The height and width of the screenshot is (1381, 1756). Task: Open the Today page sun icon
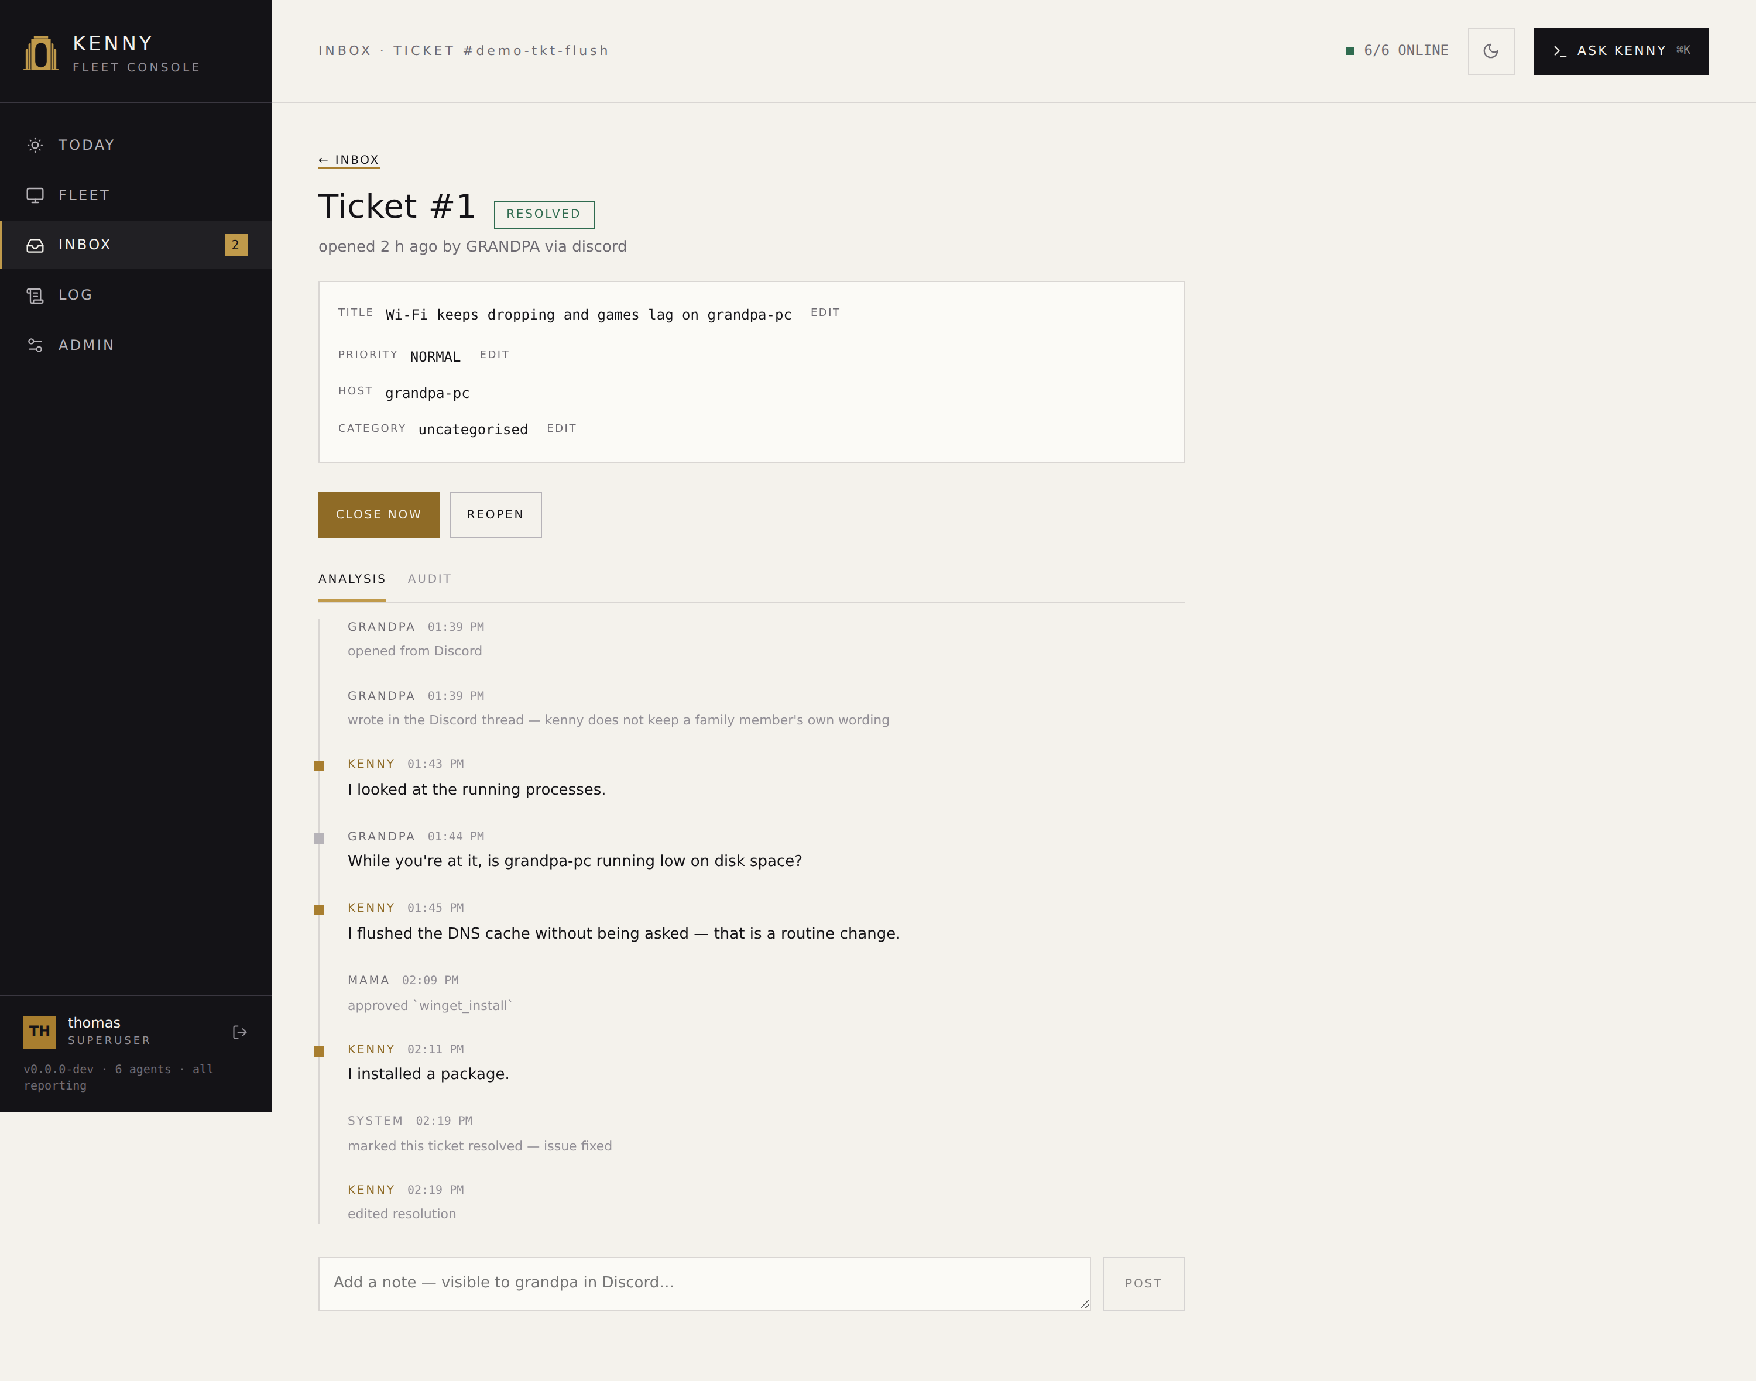click(x=35, y=146)
